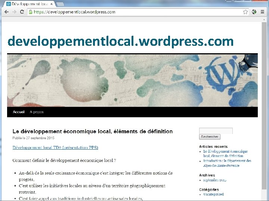
Task: Click the WordPress header banner image
Action: pyautogui.click(x=132, y=80)
